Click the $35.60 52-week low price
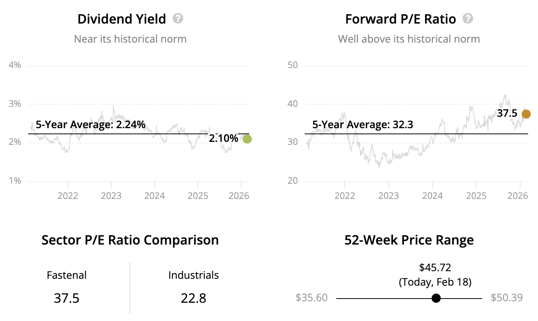This screenshot has height=321, width=538. coord(312,297)
